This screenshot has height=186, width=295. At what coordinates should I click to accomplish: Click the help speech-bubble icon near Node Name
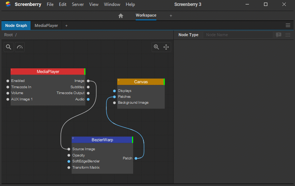click(279, 35)
